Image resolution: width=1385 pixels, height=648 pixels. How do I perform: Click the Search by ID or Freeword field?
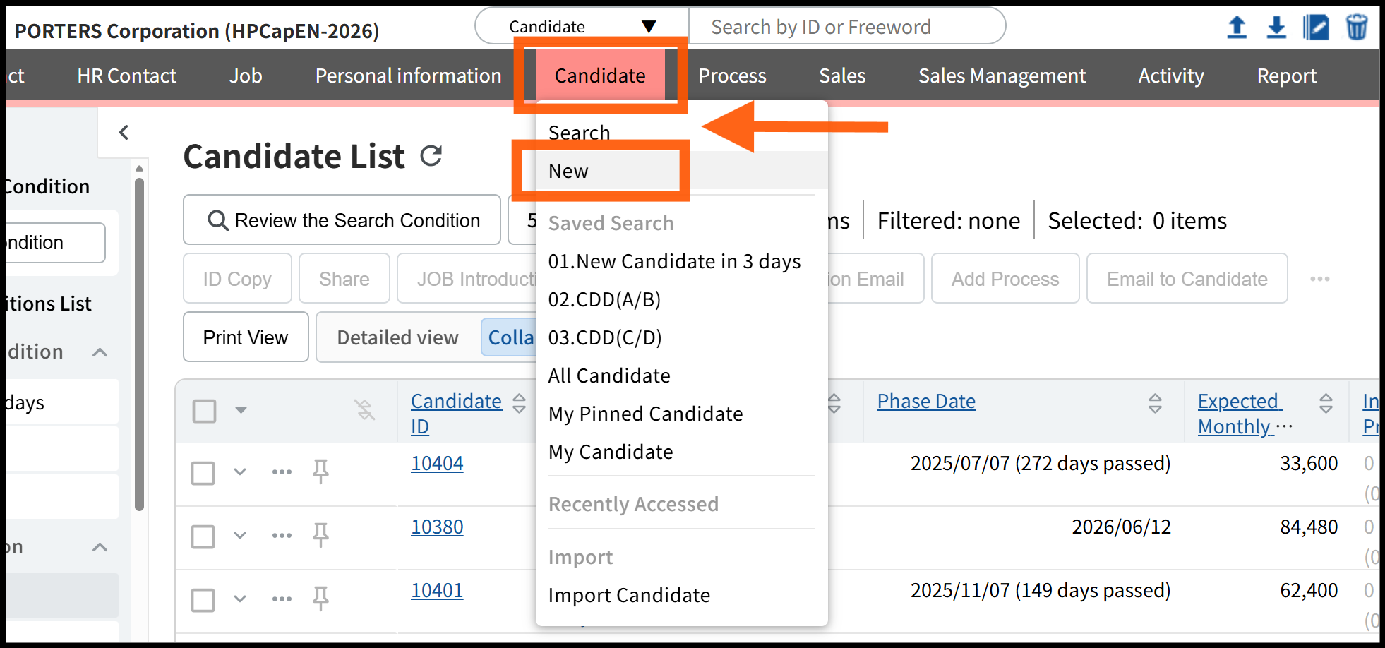pos(846,27)
